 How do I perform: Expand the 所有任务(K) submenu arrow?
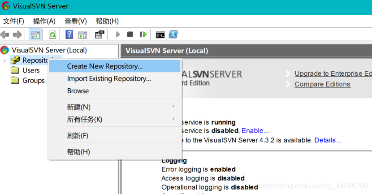click(173, 119)
